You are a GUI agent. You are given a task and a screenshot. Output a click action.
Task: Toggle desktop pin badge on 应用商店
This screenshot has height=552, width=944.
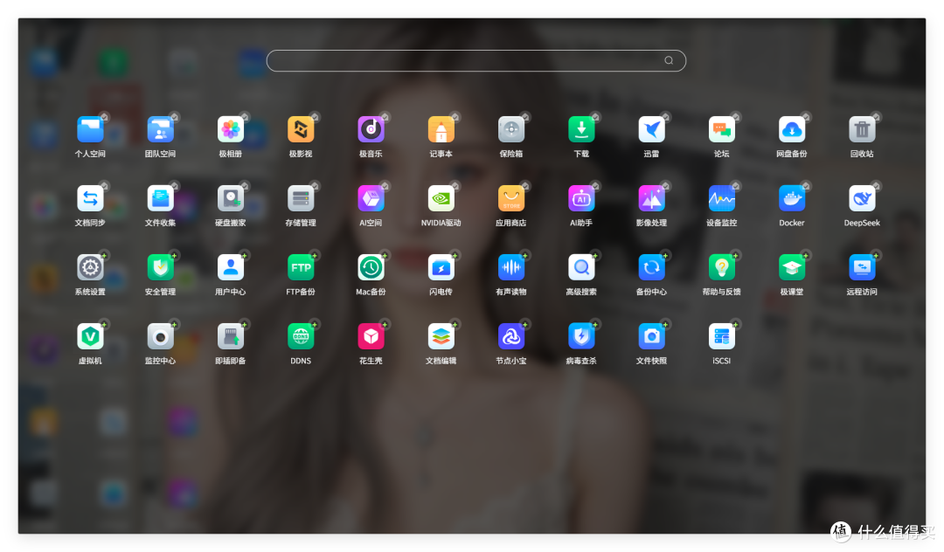(x=525, y=186)
